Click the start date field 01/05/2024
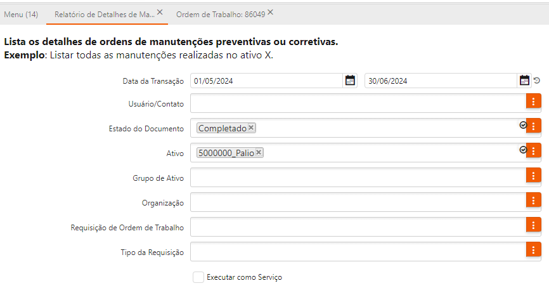This screenshot has width=549, height=295. click(266, 81)
